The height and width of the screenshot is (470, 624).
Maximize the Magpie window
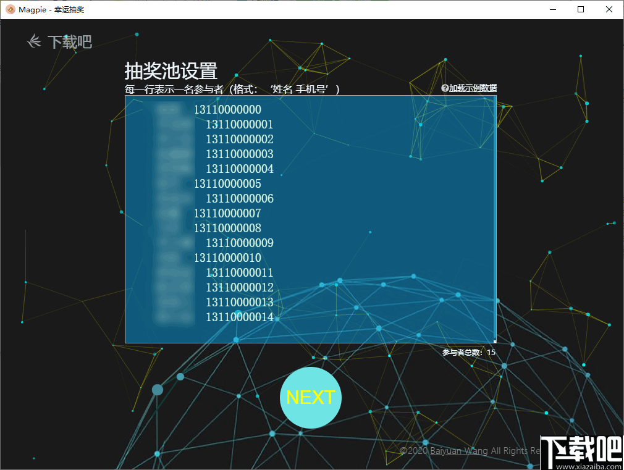coord(581,9)
